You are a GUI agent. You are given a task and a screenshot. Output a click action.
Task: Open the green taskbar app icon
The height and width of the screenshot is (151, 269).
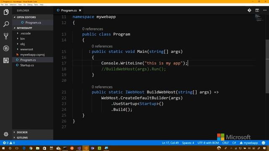tap(99, 148)
